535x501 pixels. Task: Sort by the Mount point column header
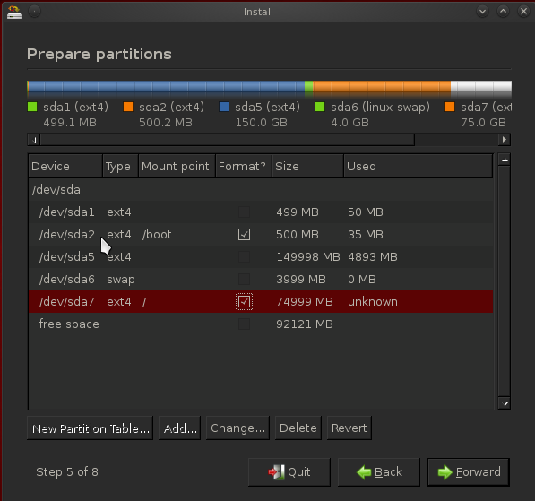177,166
